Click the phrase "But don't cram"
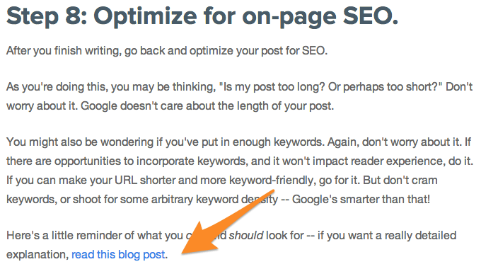The width and height of the screenshot is (481, 269). pos(400,181)
